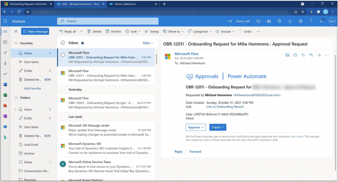Toggle the hamburger navigation pane
This screenshot has width=338, height=182.
tap(16, 32)
